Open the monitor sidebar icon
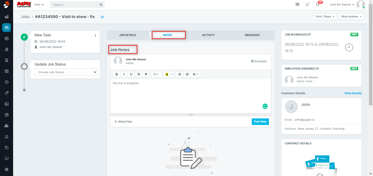The width and height of the screenshot is (373, 176). pos(7,159)
